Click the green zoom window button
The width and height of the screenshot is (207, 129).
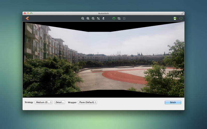(31, 13)
